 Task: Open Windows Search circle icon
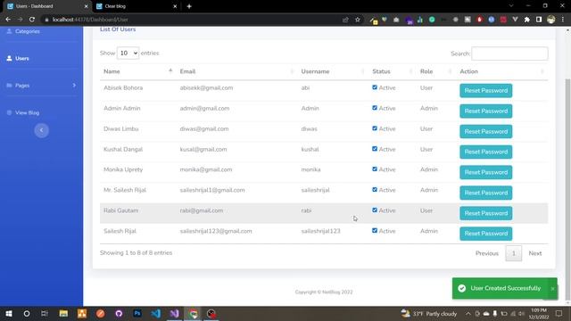pos(27,313)
